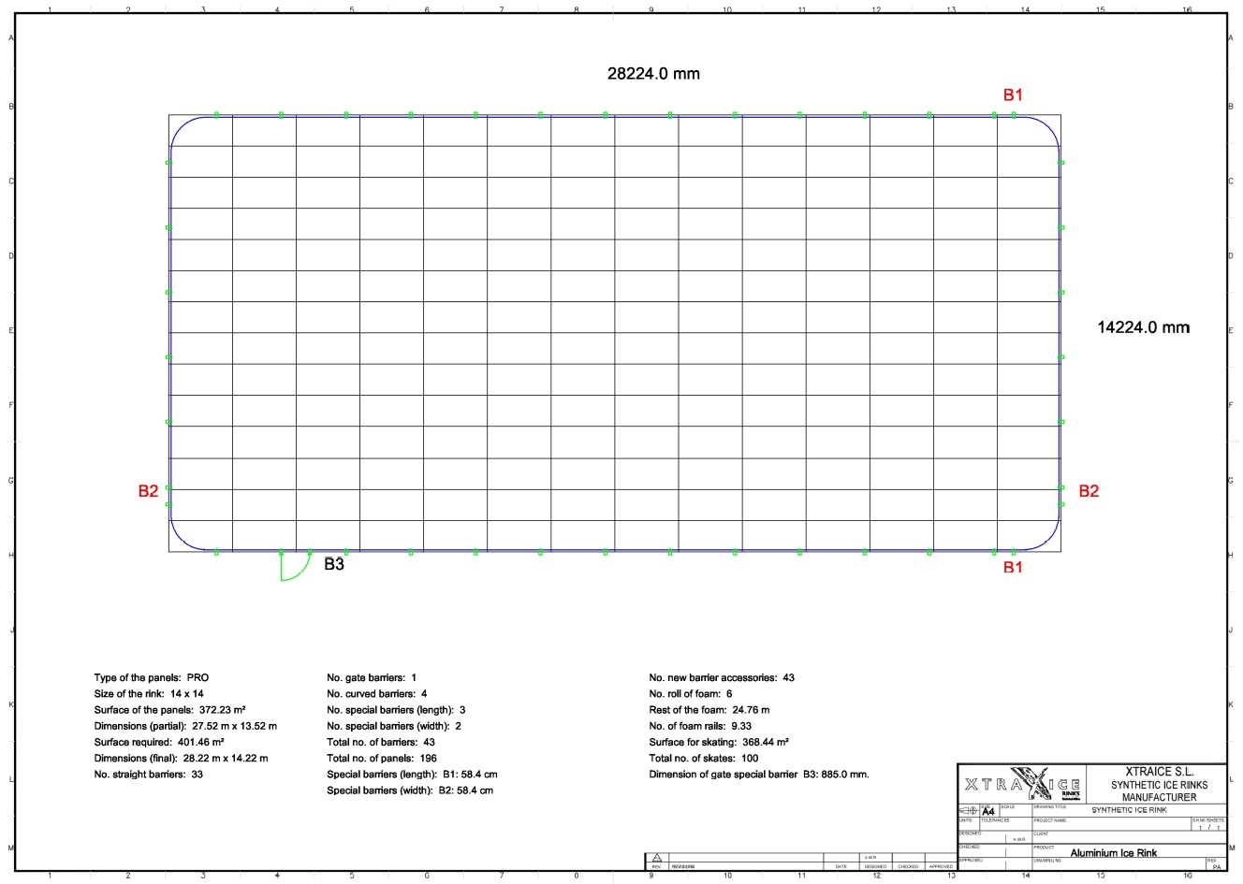Screen dimensions: 1243x884
Task: Select the curved corner barrier at top left
Action: click(183, 126)
